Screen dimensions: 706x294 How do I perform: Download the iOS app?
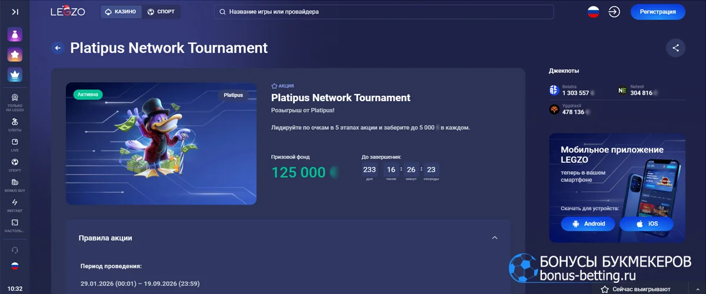(x=647, y=224)
